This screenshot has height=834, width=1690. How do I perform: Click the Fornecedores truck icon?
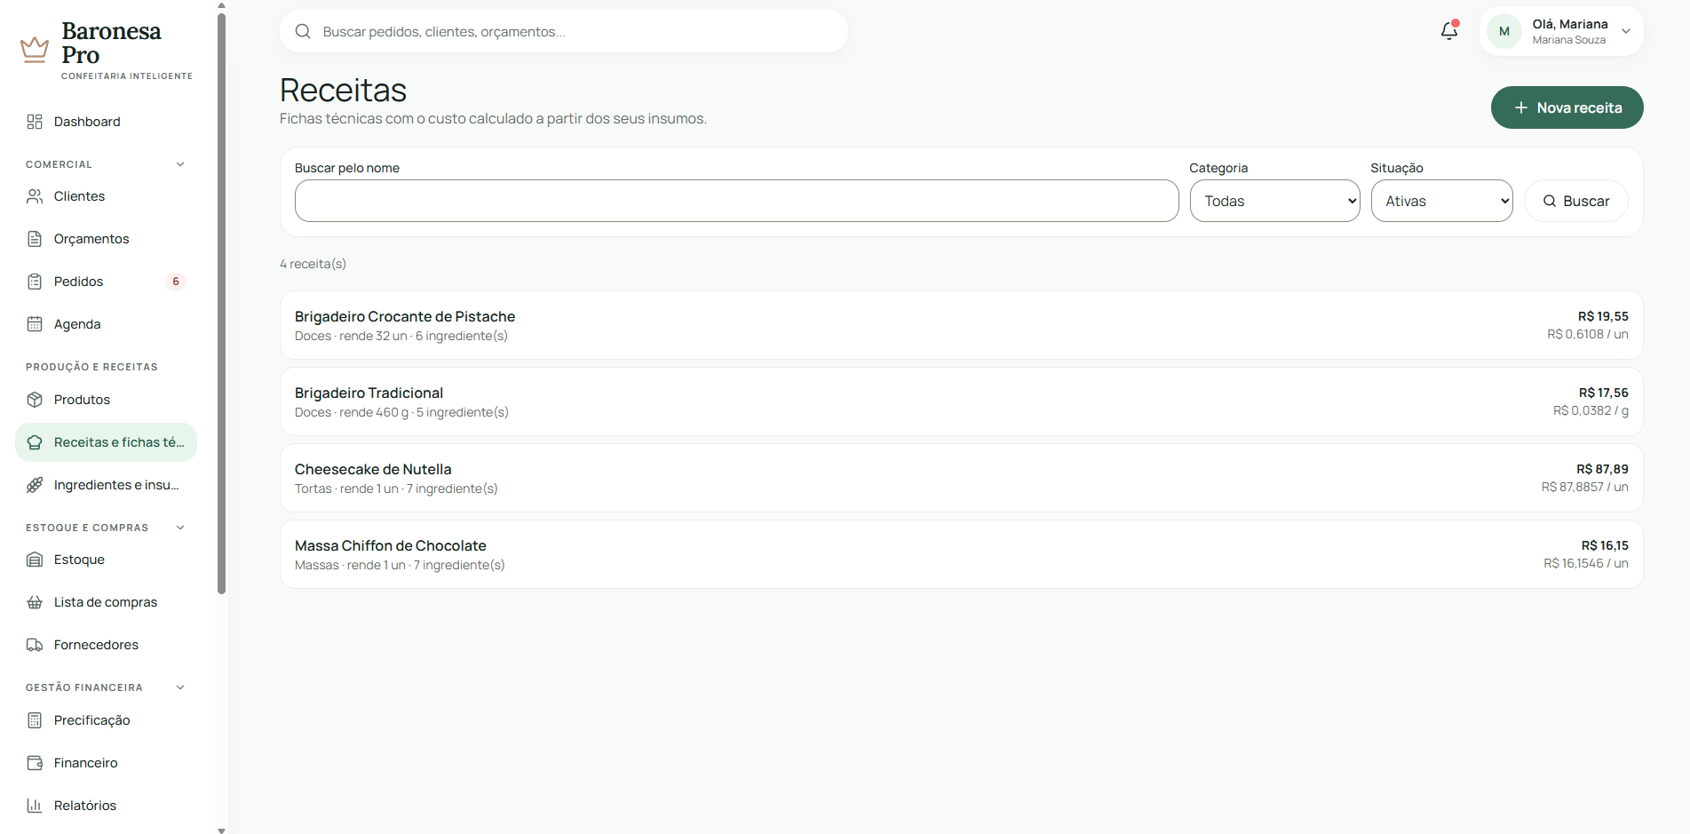point(35,645)
